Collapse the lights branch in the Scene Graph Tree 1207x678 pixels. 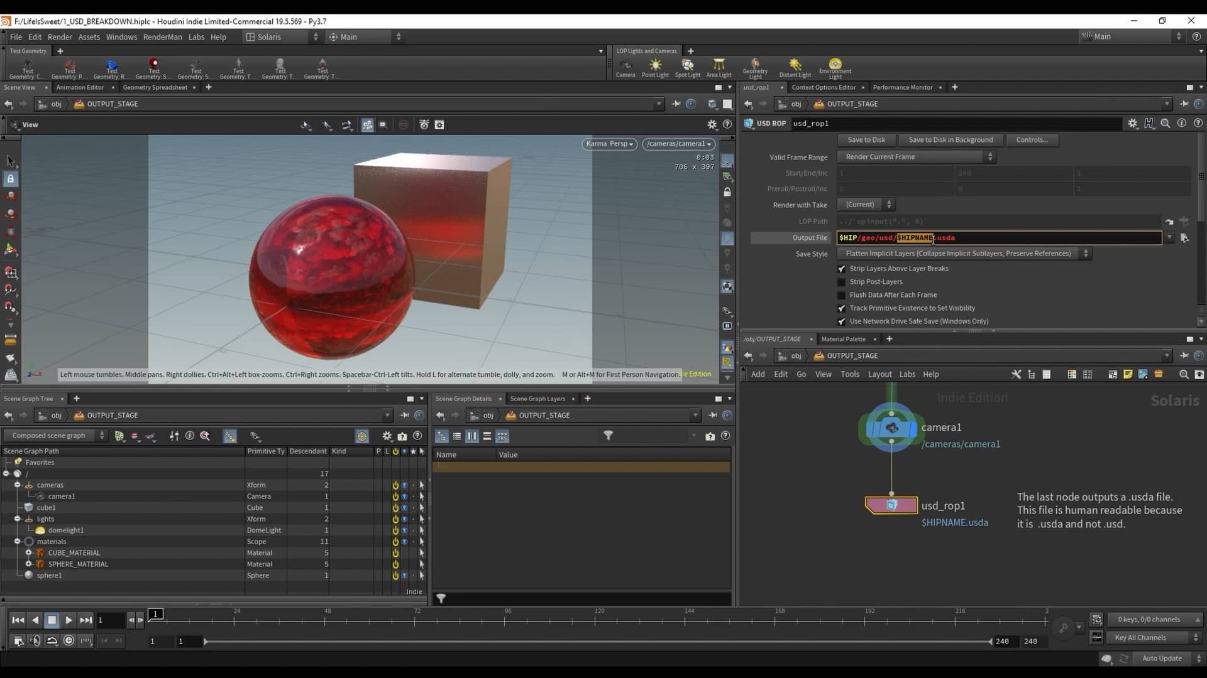click(18, 519)
